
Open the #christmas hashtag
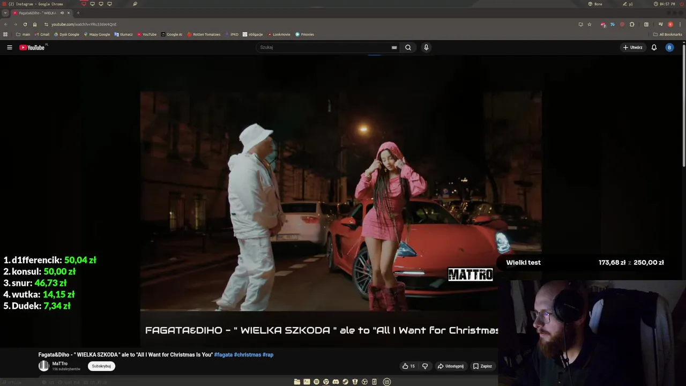248,354
